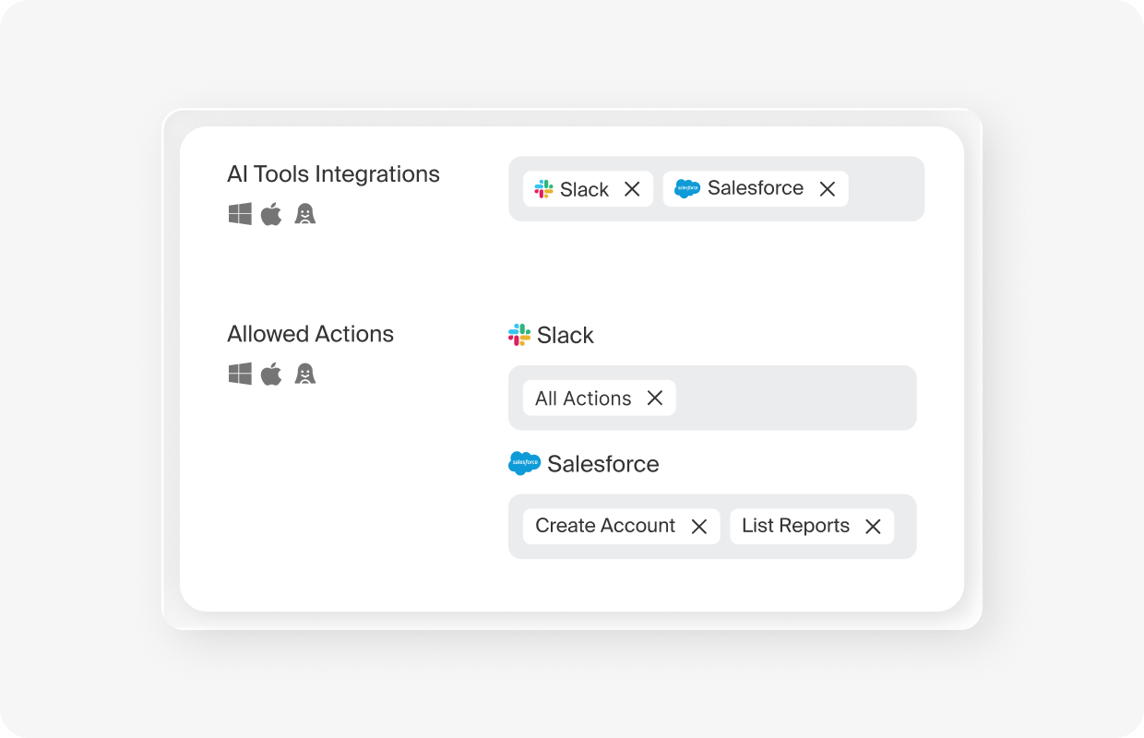Click the Apple icon under AI Tools Integrations
Screen dimensions: 1144x738
point(271,214)
